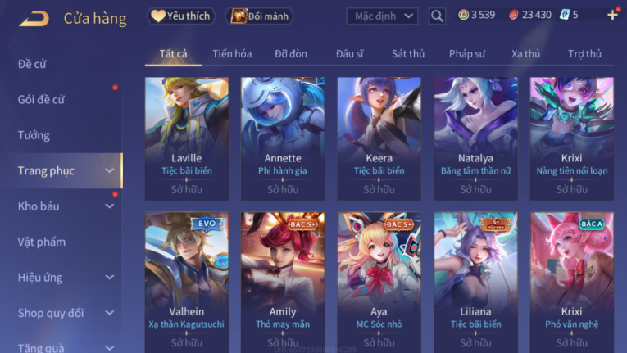Tap the gold coin balance icon
Viewport: 627px width, 353px height.
tap(463, 16)
